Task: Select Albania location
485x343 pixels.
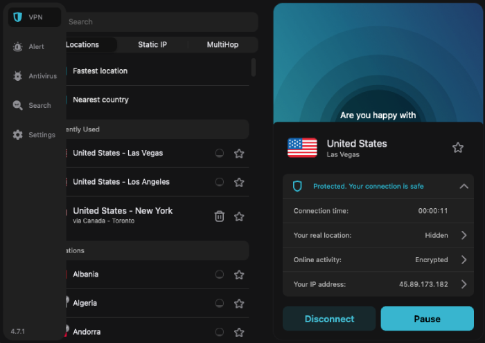Action: tap(157, 275)
